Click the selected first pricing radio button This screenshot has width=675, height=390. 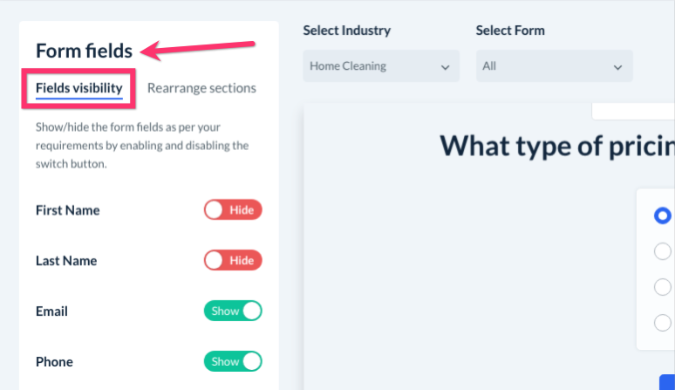coord(663,215)
